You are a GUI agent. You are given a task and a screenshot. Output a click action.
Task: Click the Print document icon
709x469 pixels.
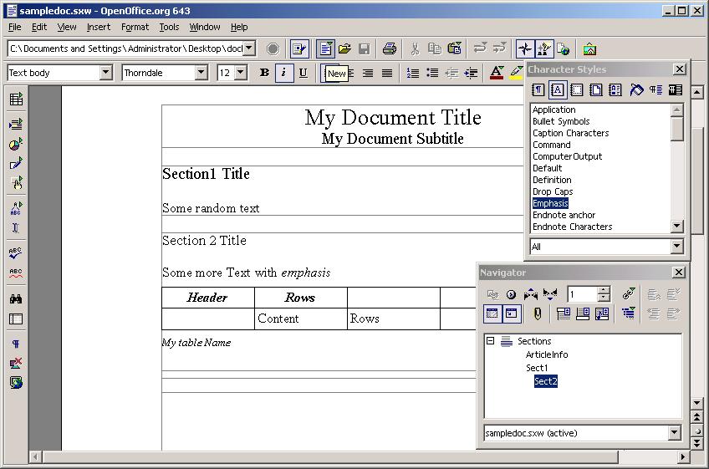point(389,48)
